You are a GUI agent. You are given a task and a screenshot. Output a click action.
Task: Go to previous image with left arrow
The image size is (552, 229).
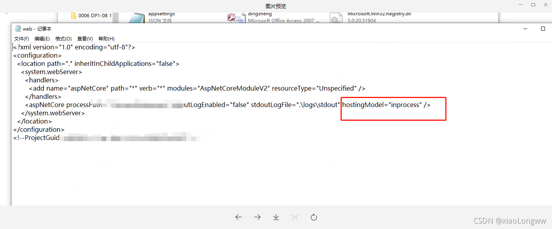238,217
